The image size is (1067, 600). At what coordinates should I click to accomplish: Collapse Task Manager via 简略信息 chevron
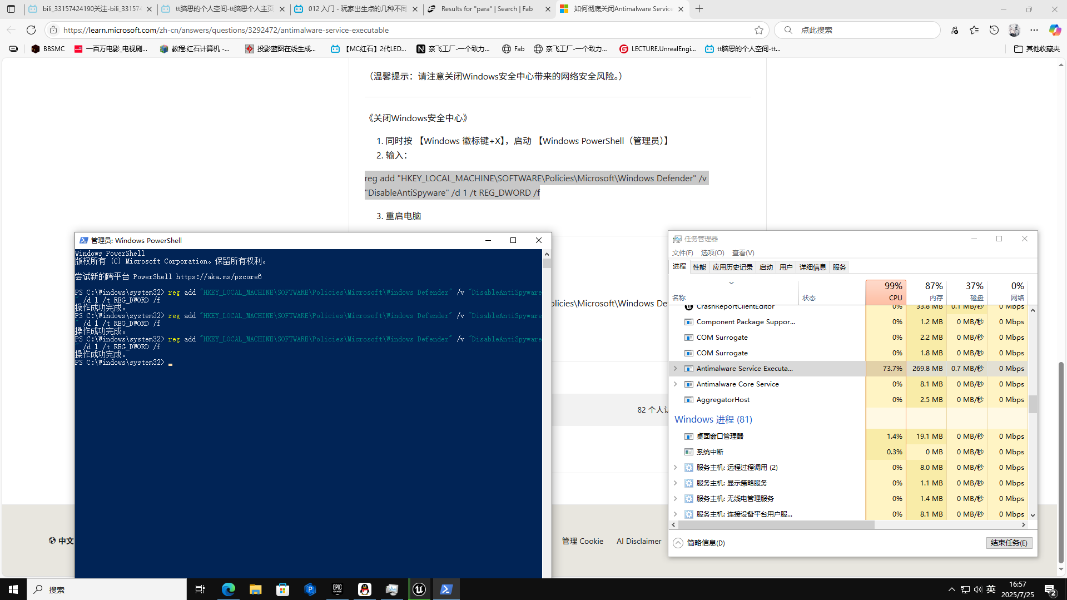coord(678,543)
